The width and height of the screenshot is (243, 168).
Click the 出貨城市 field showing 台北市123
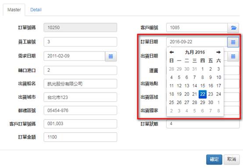(x=80, y=97)
